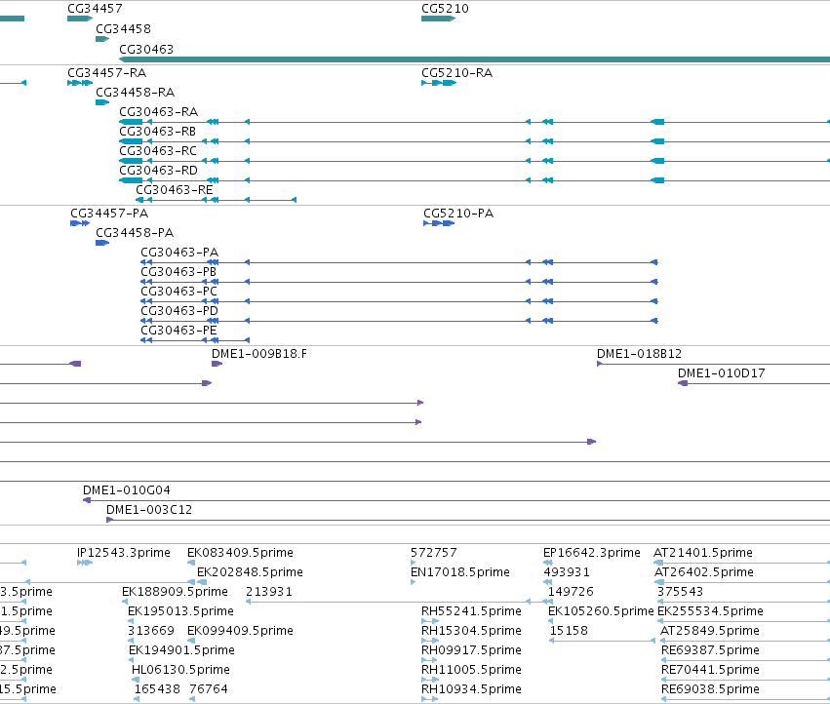This screenshot has height=704, width=830.
Task: Click the 572757 feature label
Action: point(433,553)
